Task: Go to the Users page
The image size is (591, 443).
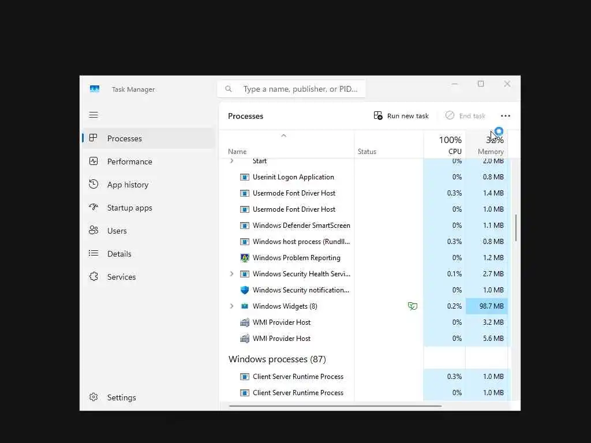Action: [x=148, y=231]
